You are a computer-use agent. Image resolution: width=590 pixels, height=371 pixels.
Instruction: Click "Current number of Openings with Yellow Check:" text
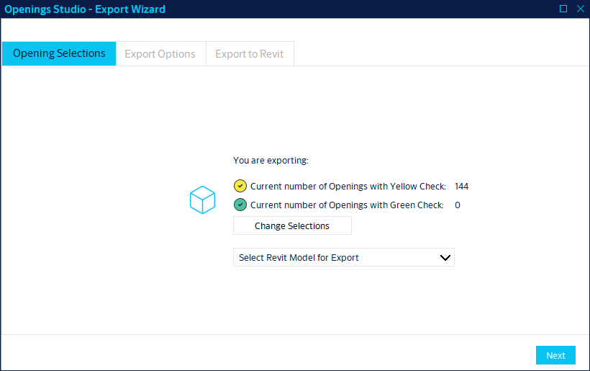coord(348,187)
